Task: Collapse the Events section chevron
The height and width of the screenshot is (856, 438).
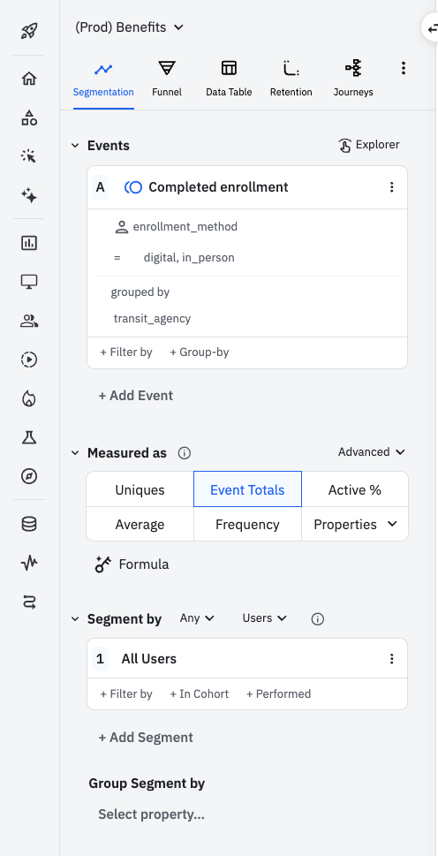Action: pyautogui.click(x=75, y=146)
